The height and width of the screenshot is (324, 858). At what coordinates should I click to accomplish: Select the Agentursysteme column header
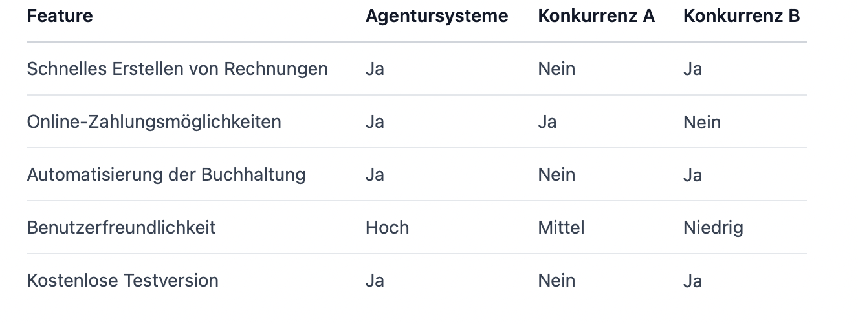click(x=437, y=16)
